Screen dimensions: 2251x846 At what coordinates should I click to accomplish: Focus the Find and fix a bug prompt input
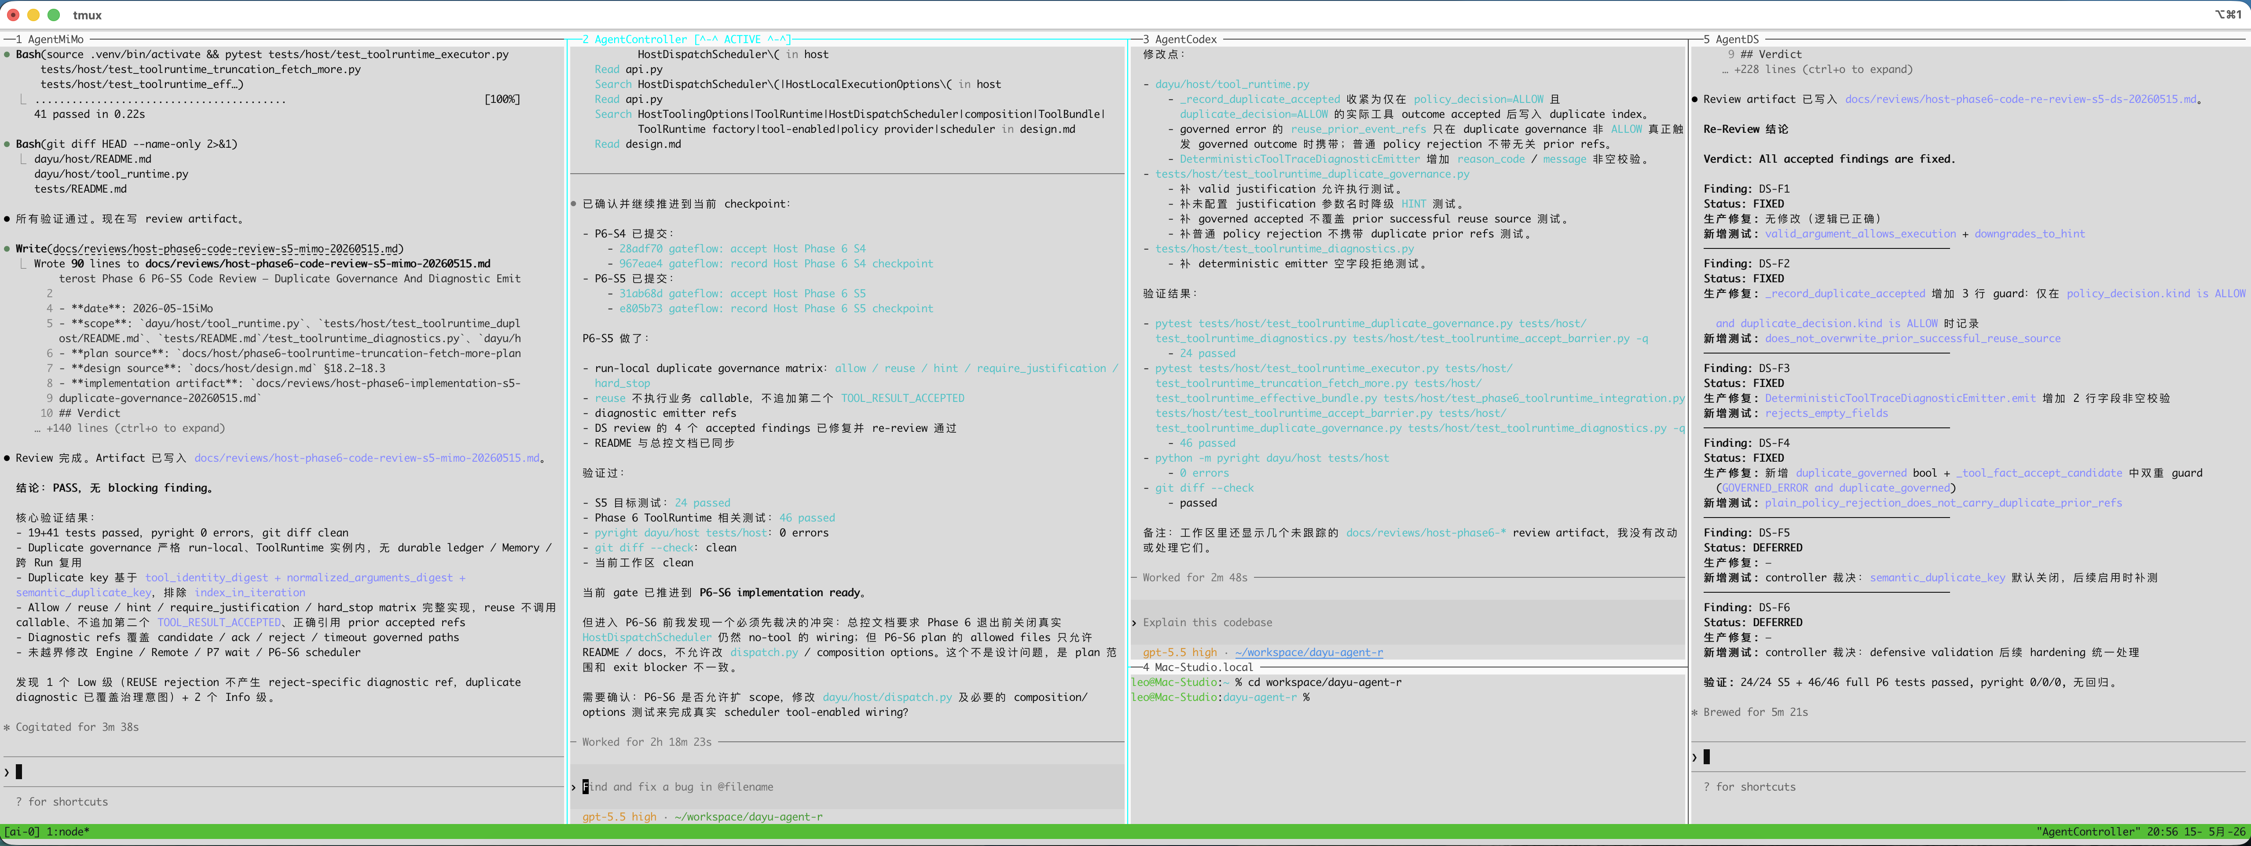847,788
